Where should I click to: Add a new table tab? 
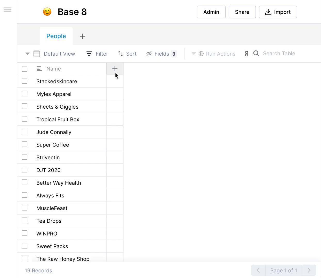point(82,36)
